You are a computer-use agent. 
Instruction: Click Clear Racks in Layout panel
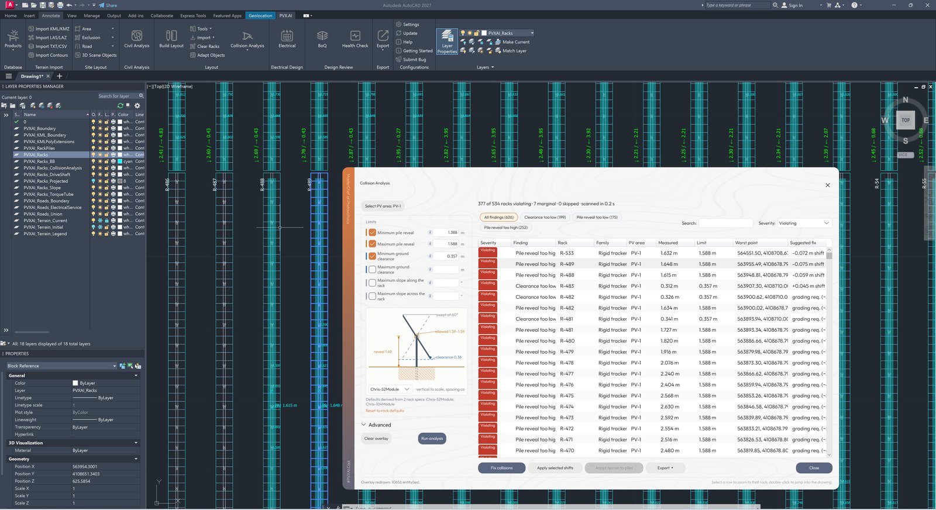(204, 46)
